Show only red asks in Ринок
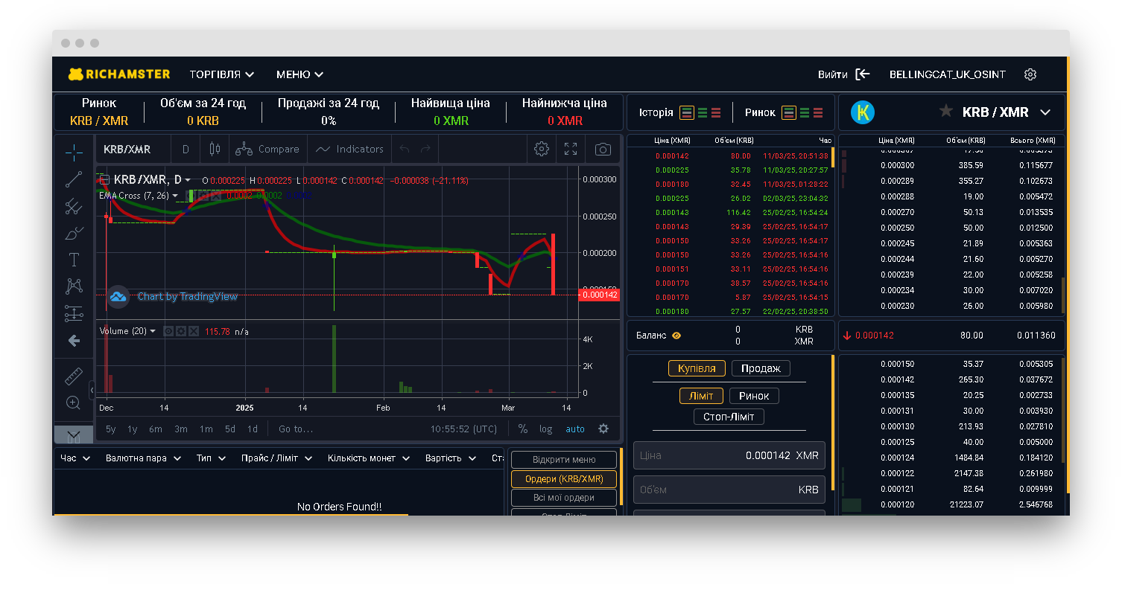The height and width of the screenshot is (590, 1122). click(x=818, y=112)
